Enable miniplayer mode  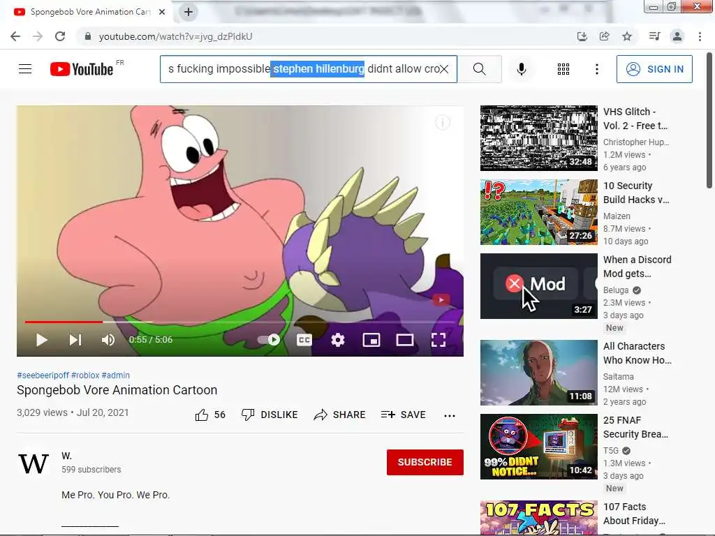[371, 340]
